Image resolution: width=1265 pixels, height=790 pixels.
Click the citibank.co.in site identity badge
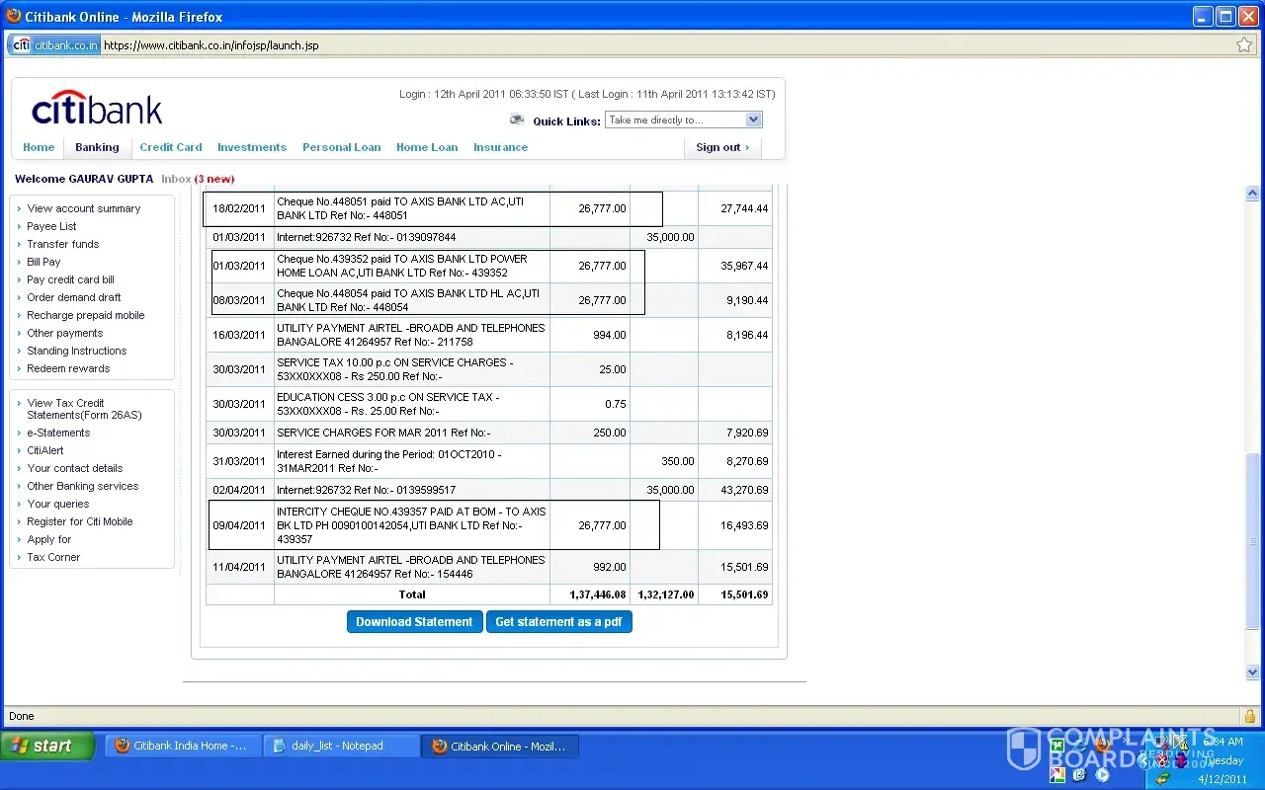(55, 44)
